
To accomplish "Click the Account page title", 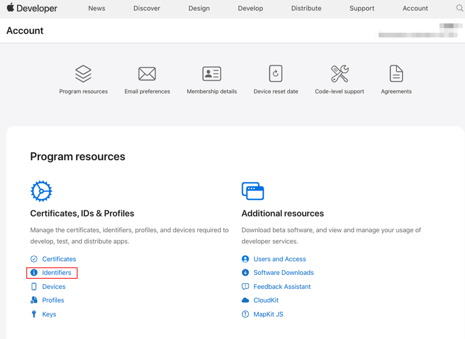I will (x=25, y=31).
